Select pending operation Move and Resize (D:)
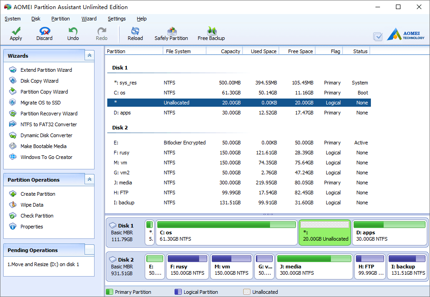 click(43, 264)
